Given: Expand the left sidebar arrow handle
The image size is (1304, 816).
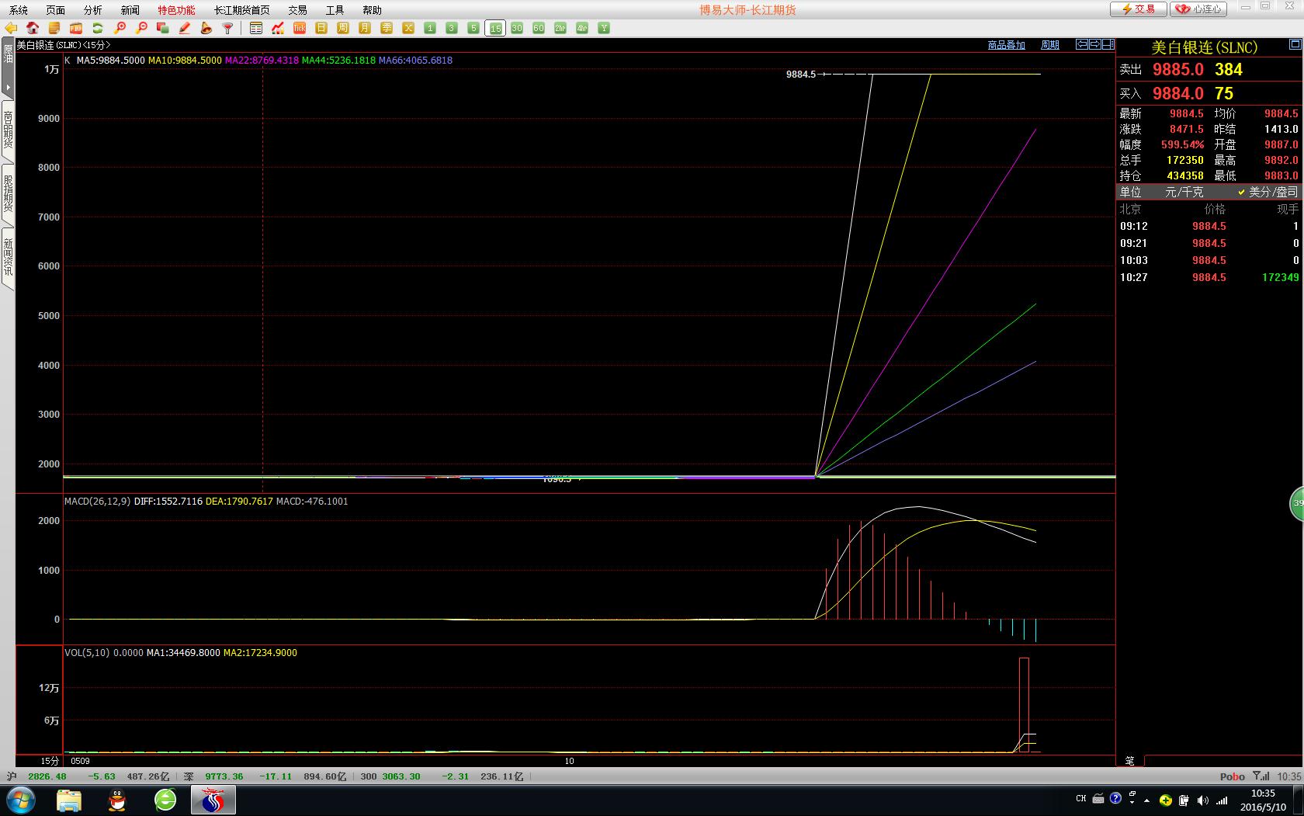Looking at the screenshot, I should [8, 87].
